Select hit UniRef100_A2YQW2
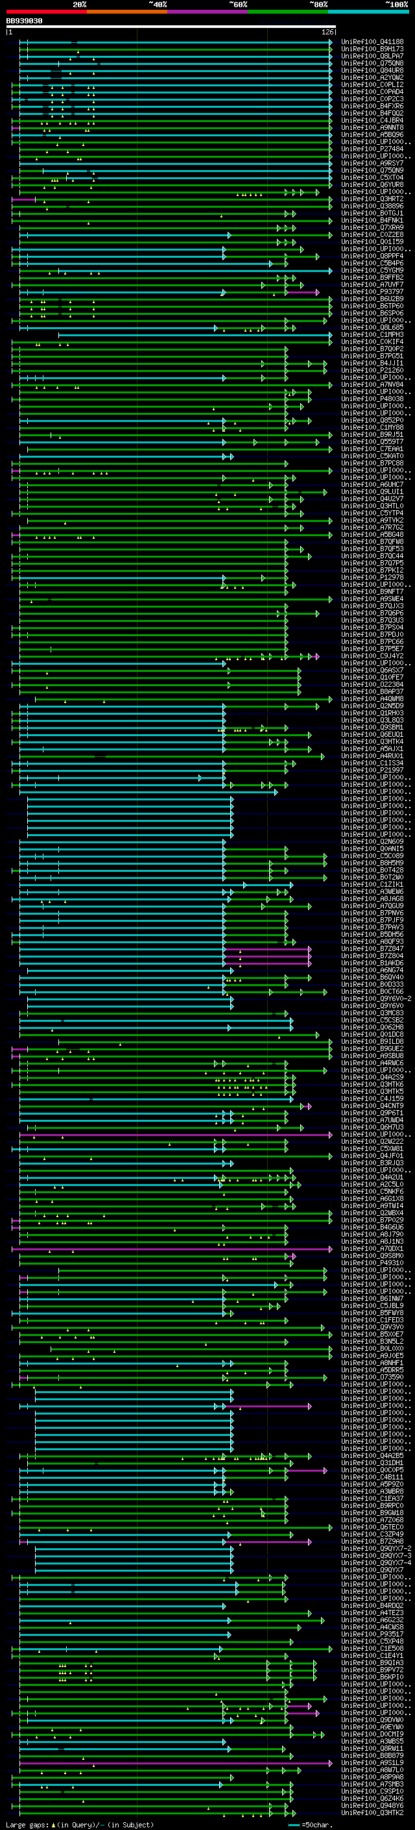Screen dimensions: 415x1830 372,77
